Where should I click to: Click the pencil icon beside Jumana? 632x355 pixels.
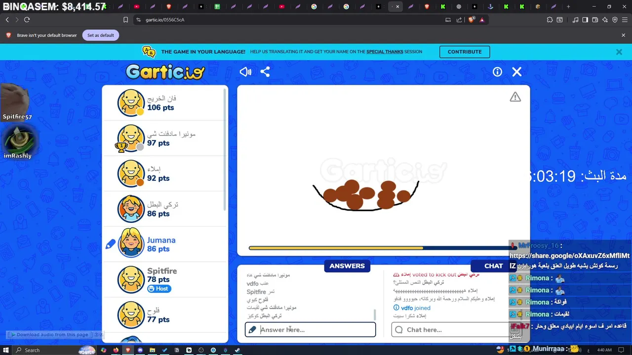tap(111, 244)
